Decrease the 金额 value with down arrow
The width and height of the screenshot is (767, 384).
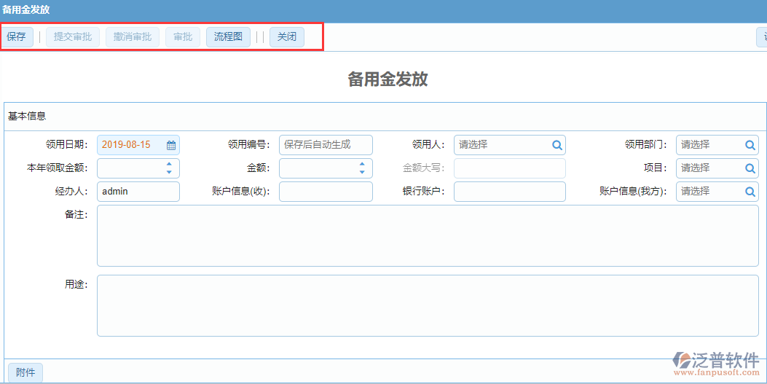(x=362, y=172)
